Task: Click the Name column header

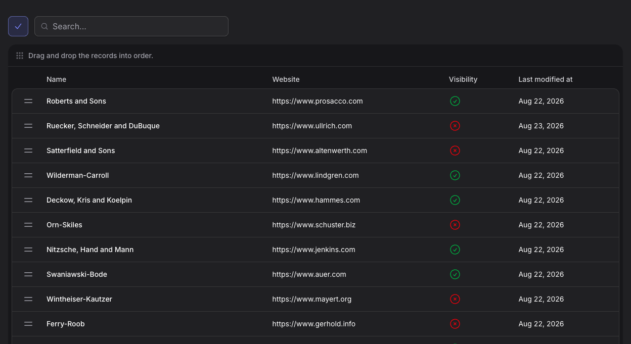Action: click(x=56, y=79)
